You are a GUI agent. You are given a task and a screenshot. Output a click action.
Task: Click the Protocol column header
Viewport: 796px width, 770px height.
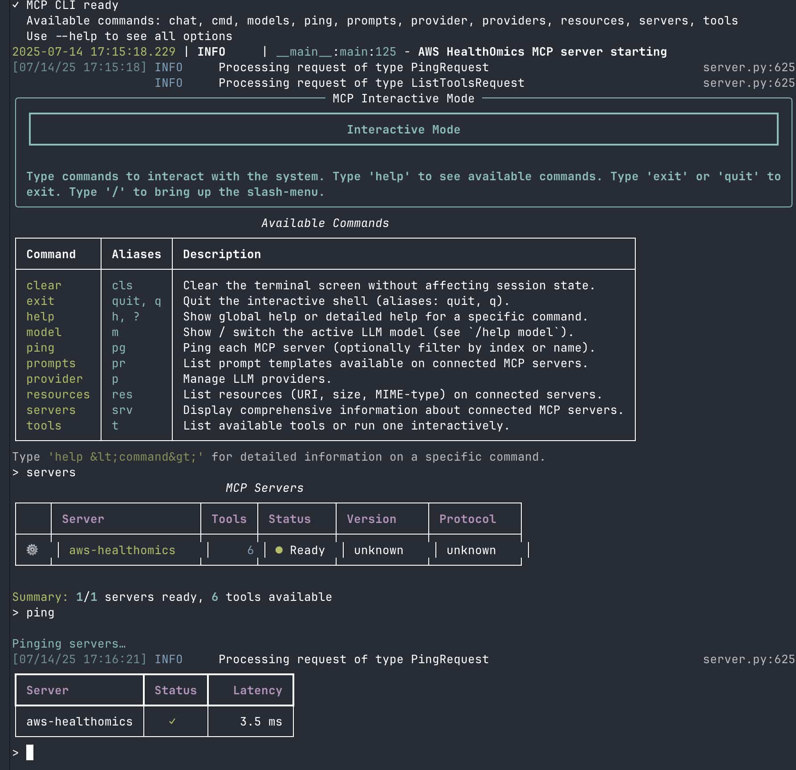pos(467,519)
